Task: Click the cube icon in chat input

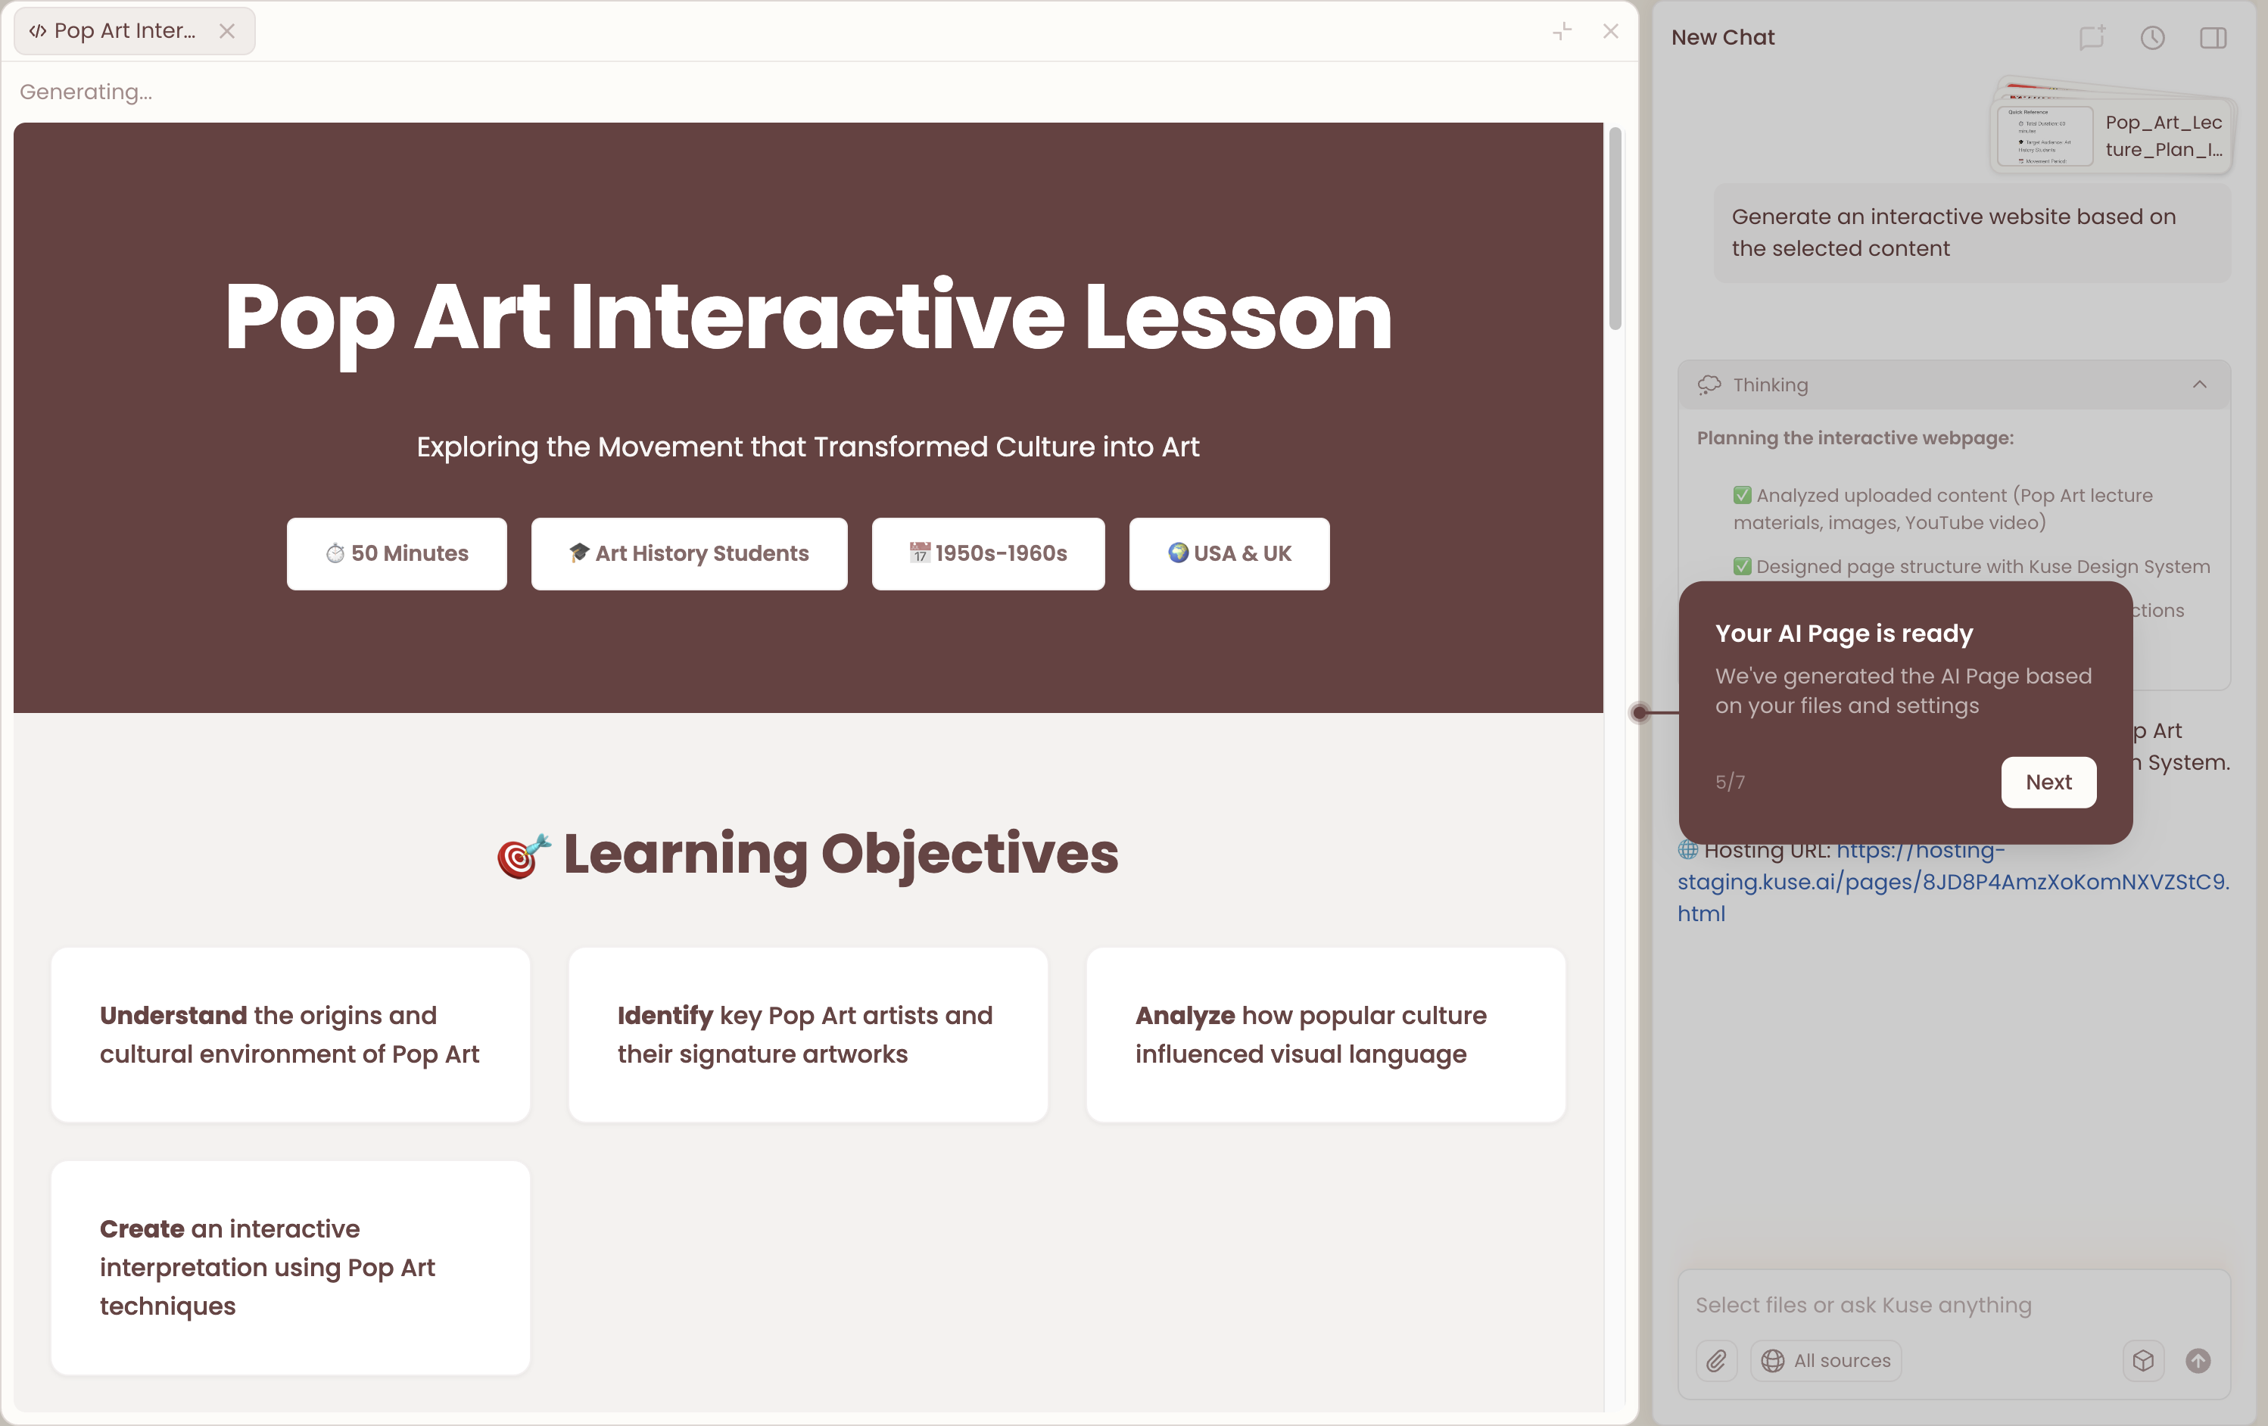Action: point(2143,1360)
